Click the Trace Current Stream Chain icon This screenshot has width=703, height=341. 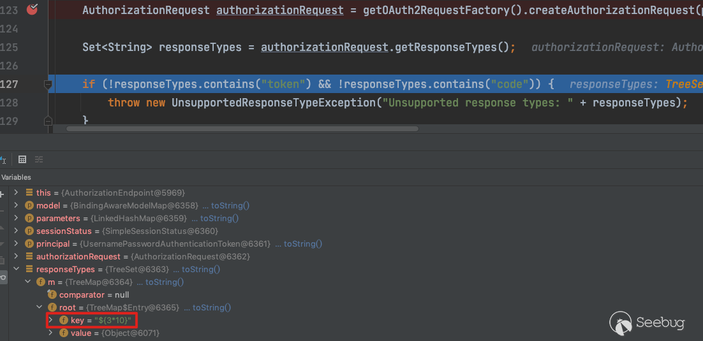tap(39, 159)
